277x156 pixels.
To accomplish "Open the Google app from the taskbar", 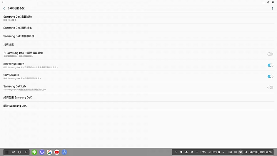I will pyautogui.click(x=49, y=152).
